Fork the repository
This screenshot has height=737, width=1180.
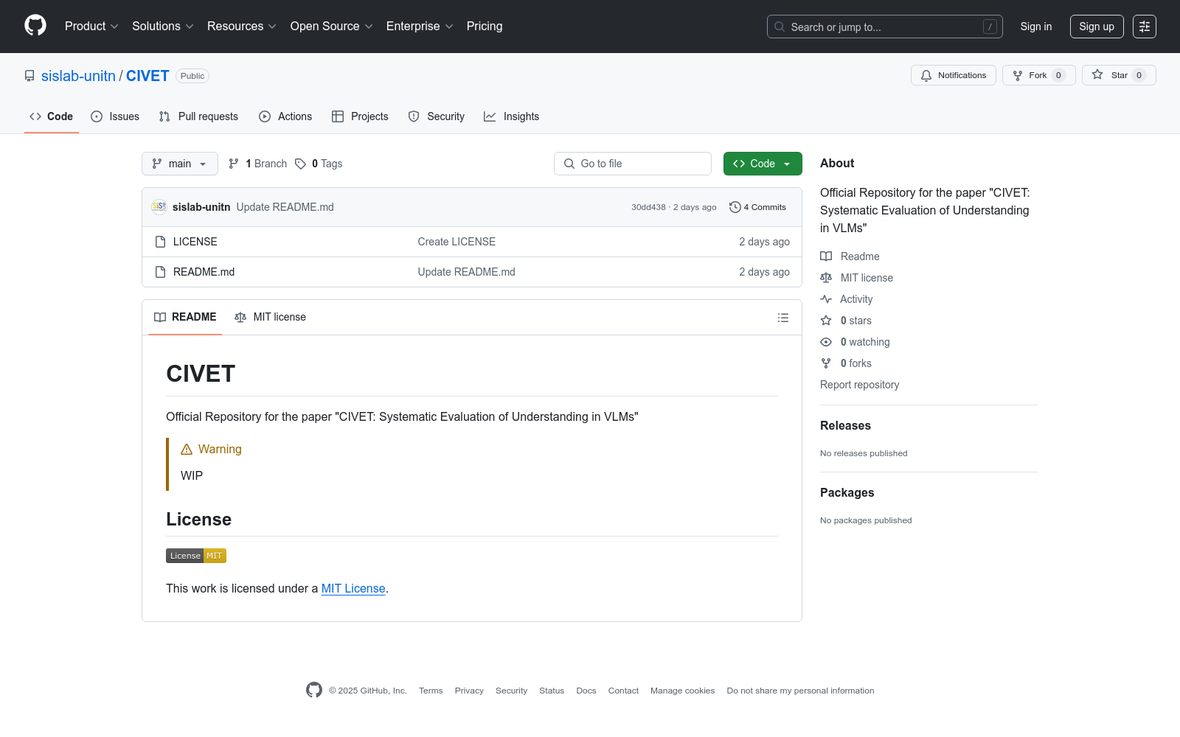coord(1039,75)
